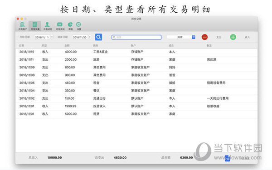Click the 900.00 amount cell
Screen dimensions: 272x170
point(70,75)
